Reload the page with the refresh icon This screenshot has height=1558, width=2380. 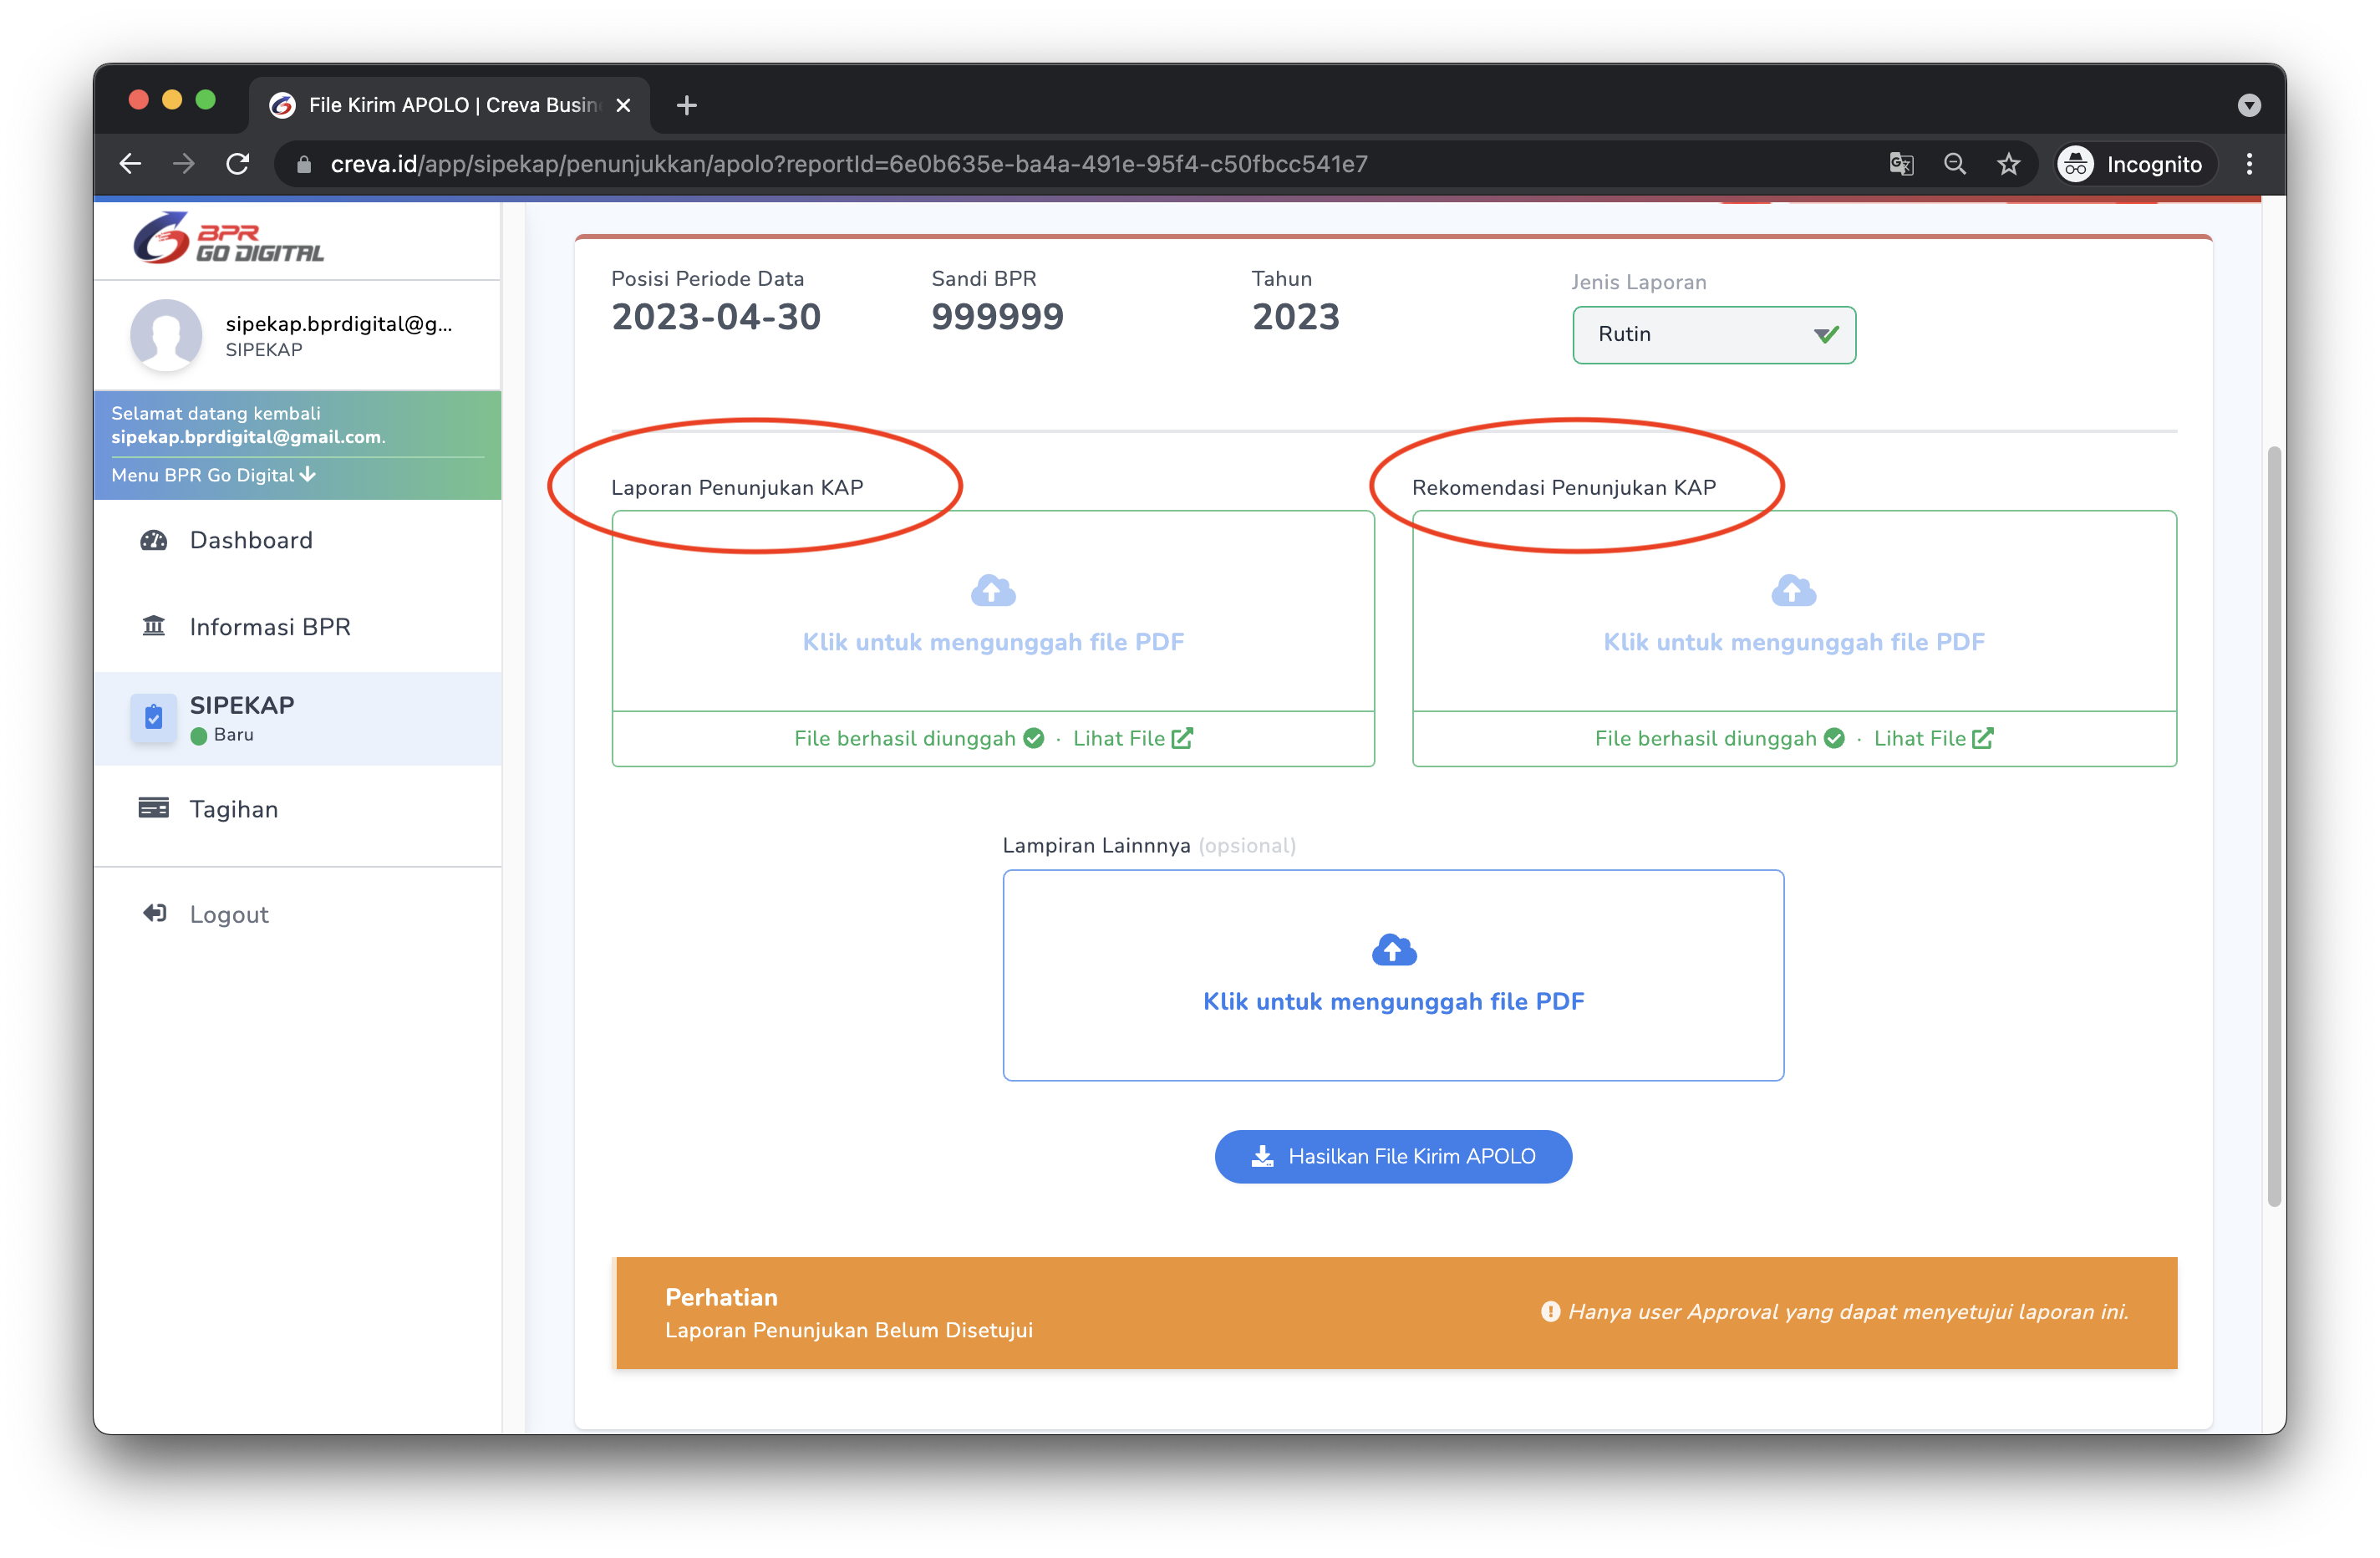coord(238,164)
